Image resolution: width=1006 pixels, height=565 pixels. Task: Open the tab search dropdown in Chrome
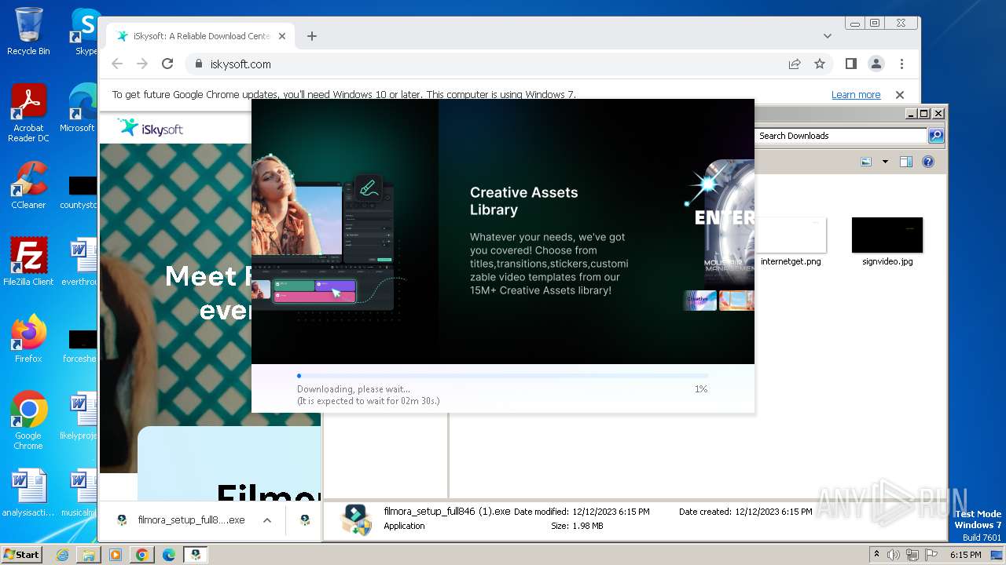pyautogui.click(x=828, y=36)
